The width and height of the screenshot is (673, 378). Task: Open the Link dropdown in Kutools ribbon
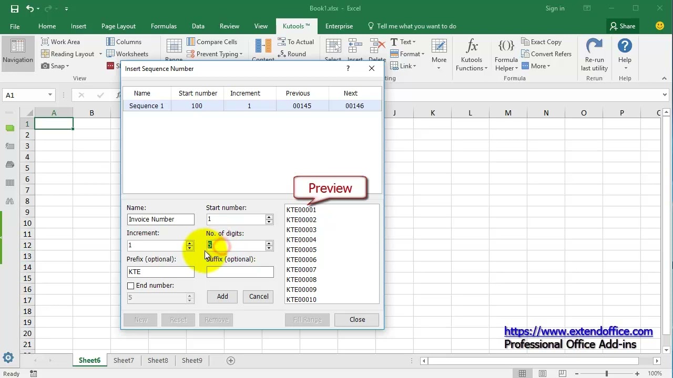[403, 66]
